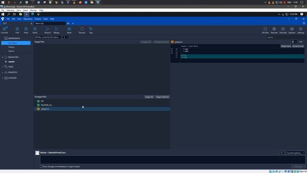The width and height of the screenshot is (307, 173).
Task: Open guest notification center icon
Action: 302,14
